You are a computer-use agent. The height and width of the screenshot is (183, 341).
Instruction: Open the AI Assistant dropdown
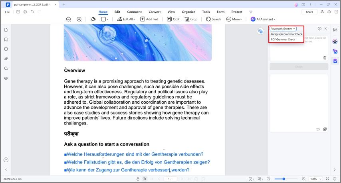pyautogui.click(x=263, y=19)
